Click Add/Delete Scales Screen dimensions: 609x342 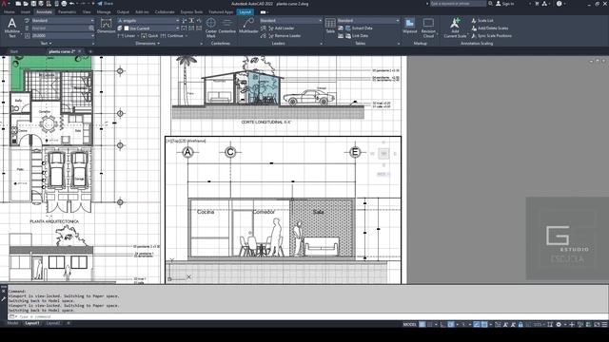click(x=490, y=28)
